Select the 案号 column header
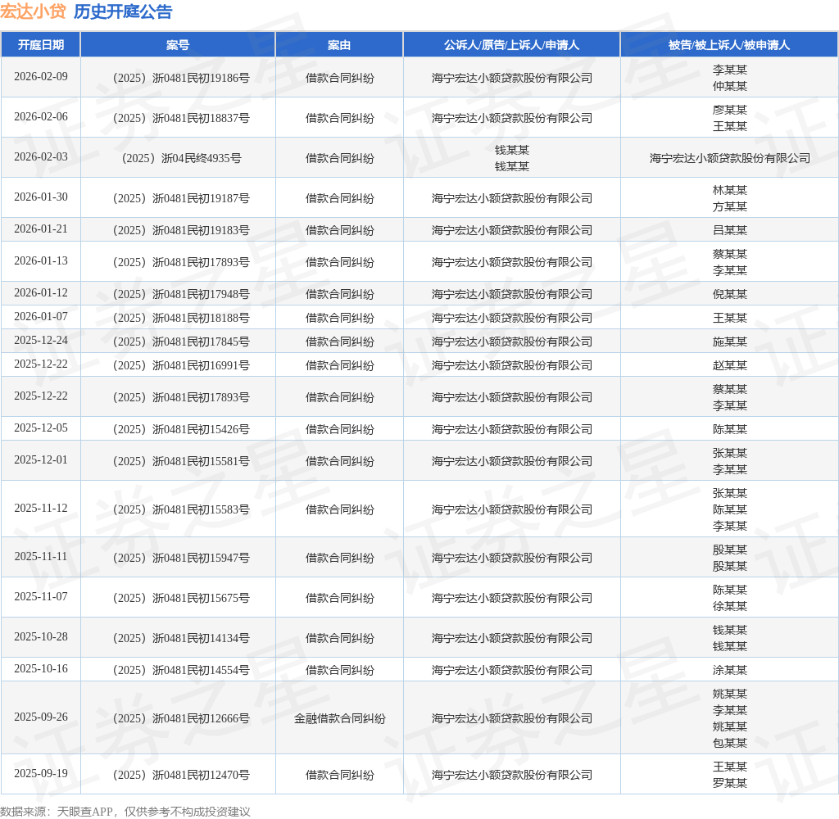 (x=178, y=45)
